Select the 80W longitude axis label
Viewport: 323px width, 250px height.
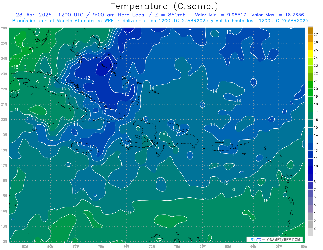pyautogui.click(x=50, y=246)
